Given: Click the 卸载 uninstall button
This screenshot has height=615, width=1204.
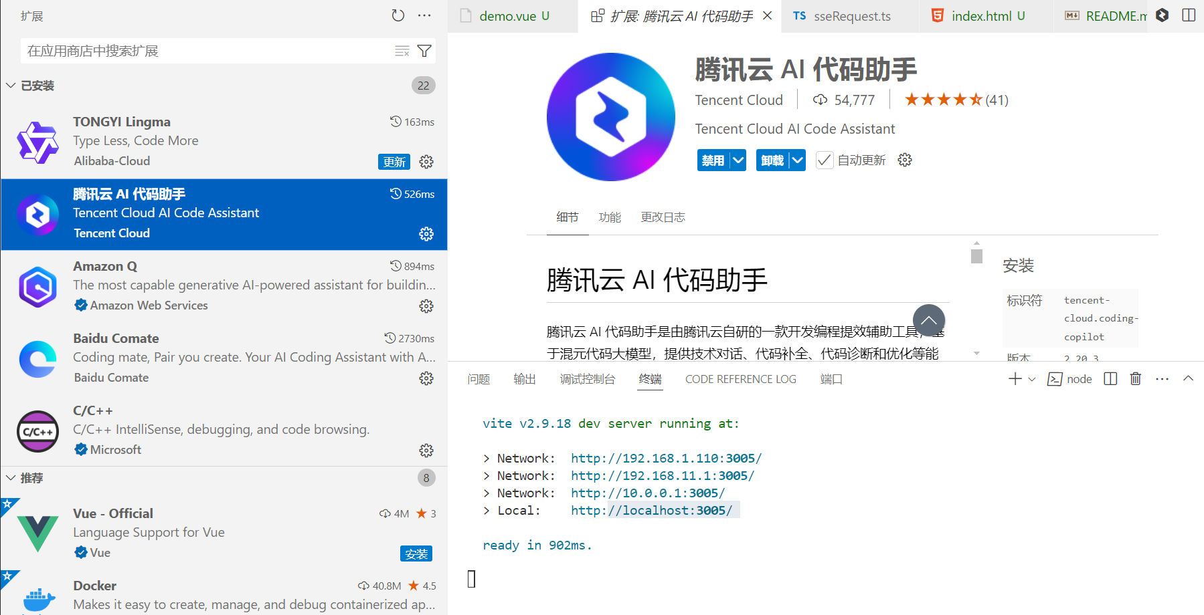Looking at the screenshot, I should point(772,160).
